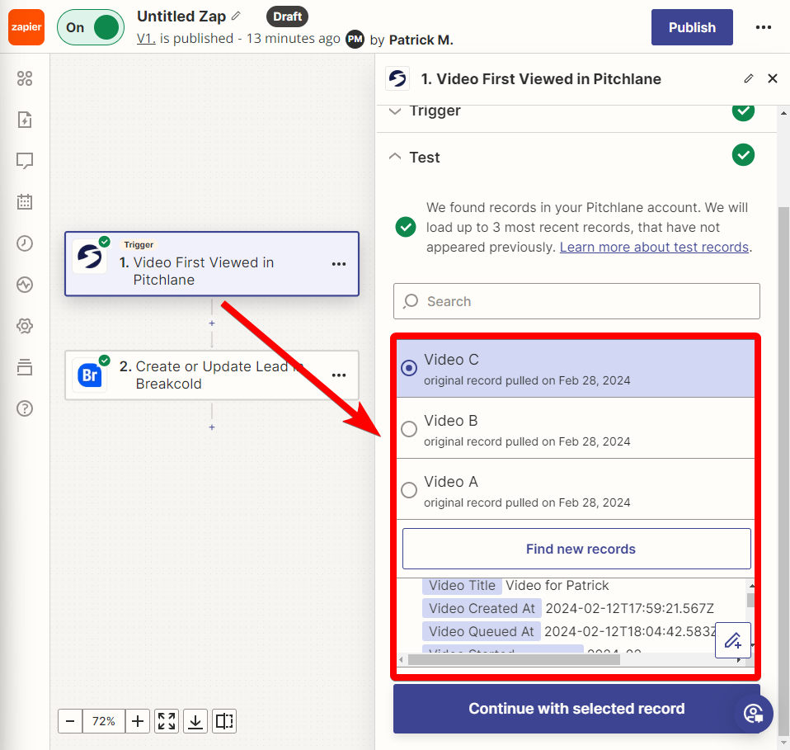Select the Video C record radio
The height and width of the screenshot is (750, 790).
point(409,368)
